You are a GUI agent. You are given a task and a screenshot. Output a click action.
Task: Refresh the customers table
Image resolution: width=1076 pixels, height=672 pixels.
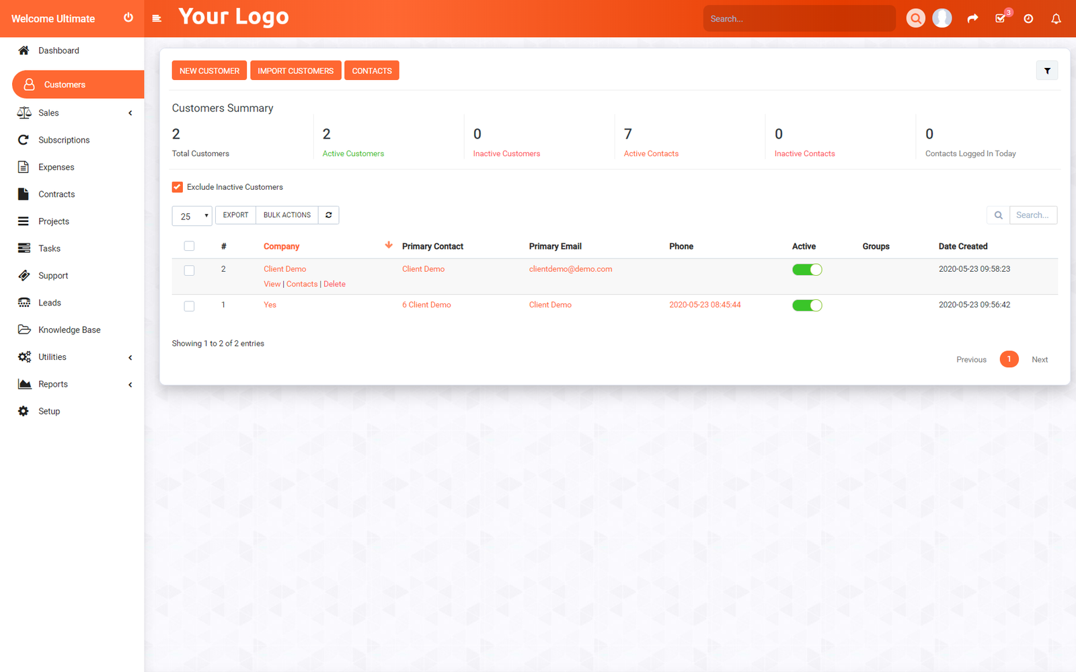[x=329, y=215]
